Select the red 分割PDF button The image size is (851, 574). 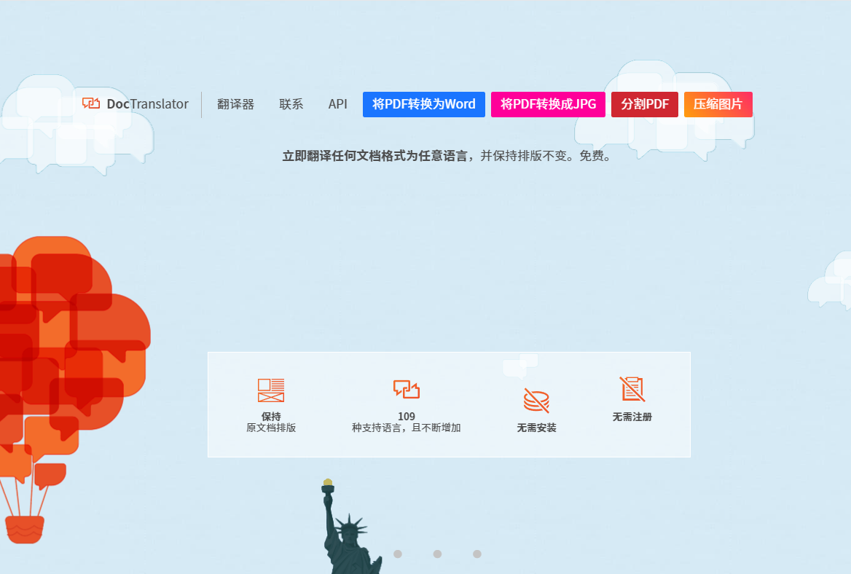pos(644,104)
